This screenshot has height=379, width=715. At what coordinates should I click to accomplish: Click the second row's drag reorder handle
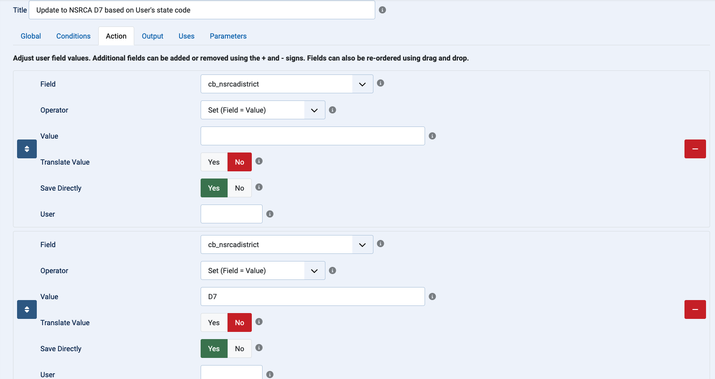pyautogui.click(x=27, y=309)
